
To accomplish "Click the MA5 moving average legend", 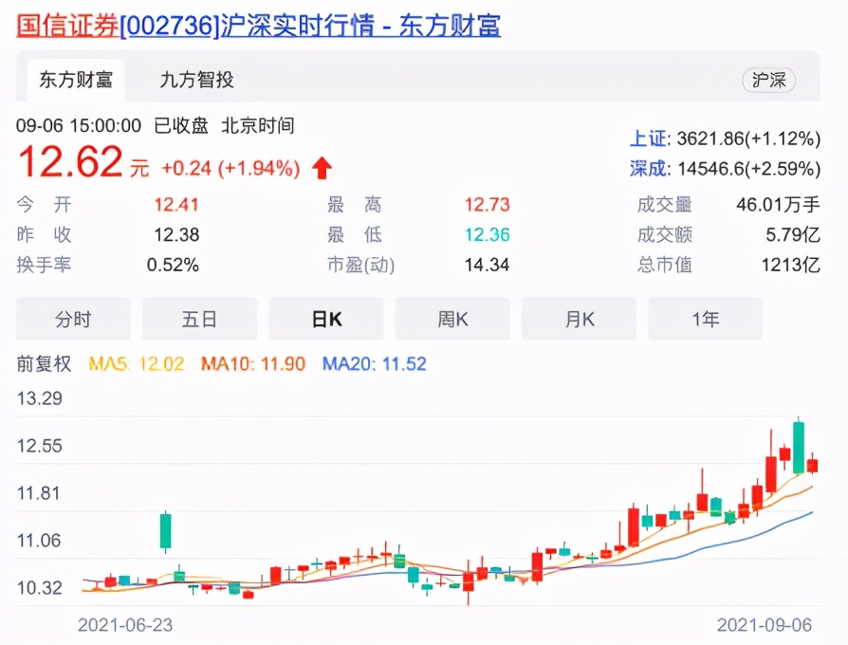I will coord(136,363).
